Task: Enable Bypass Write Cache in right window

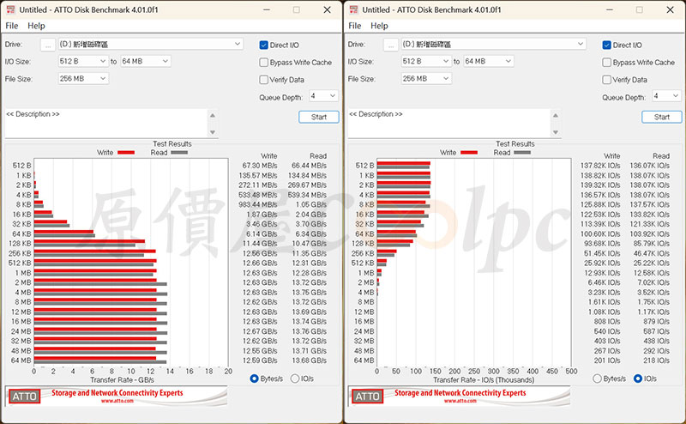Action: pos(606,63)
